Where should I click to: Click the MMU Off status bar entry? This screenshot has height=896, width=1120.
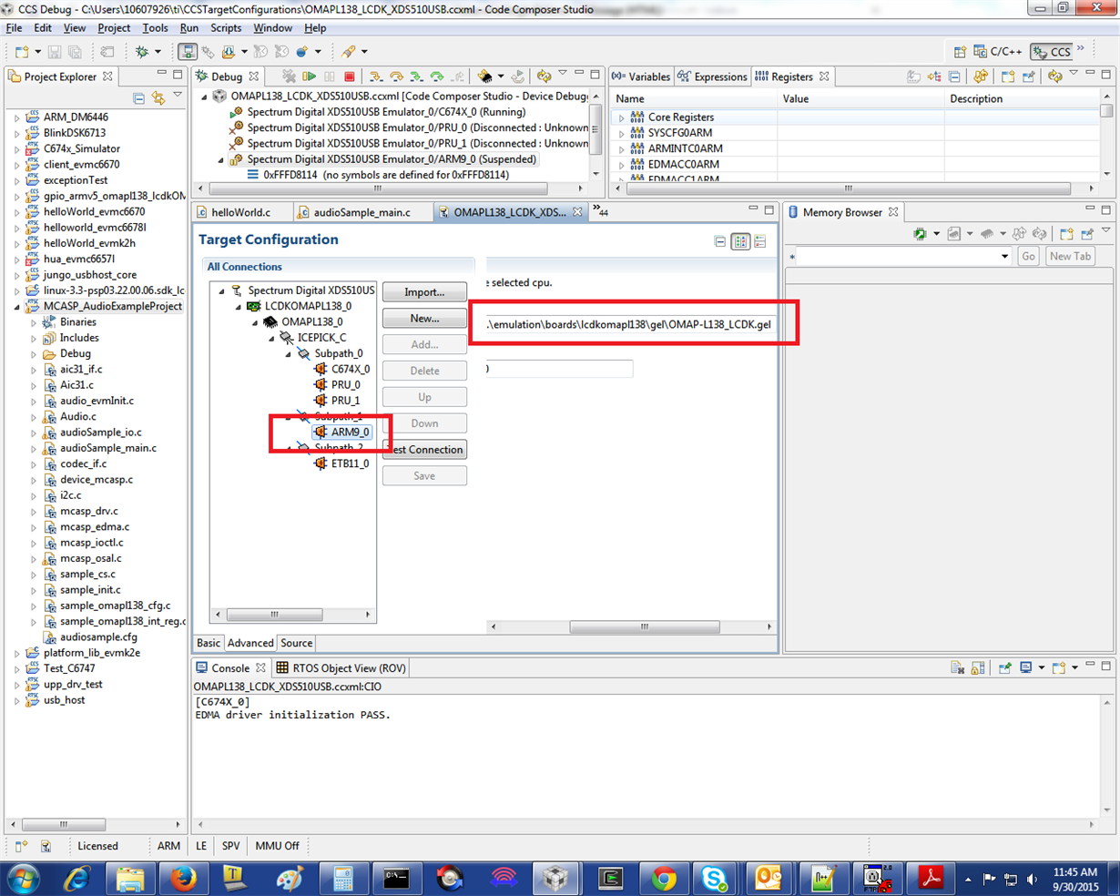tap(277, 846)
